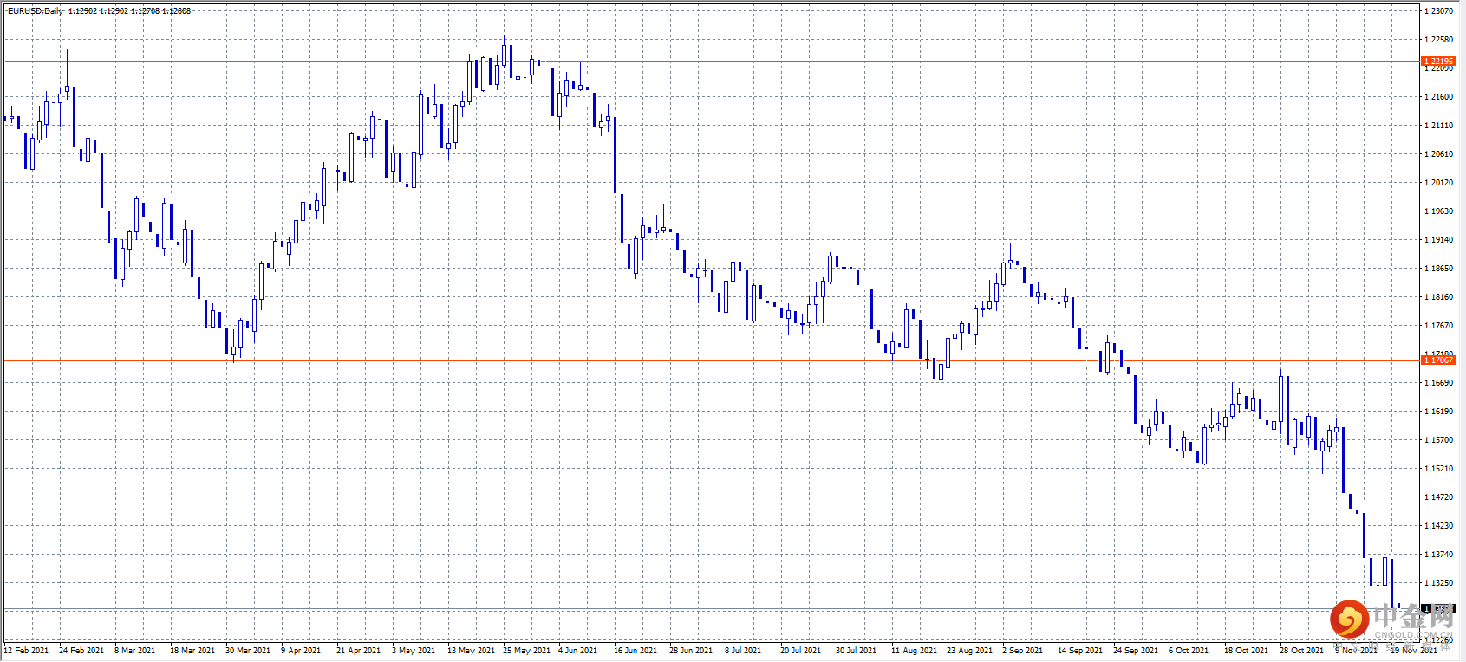
Task: Click the 8 Jul 2021 date label
Action: pos(743,651)
